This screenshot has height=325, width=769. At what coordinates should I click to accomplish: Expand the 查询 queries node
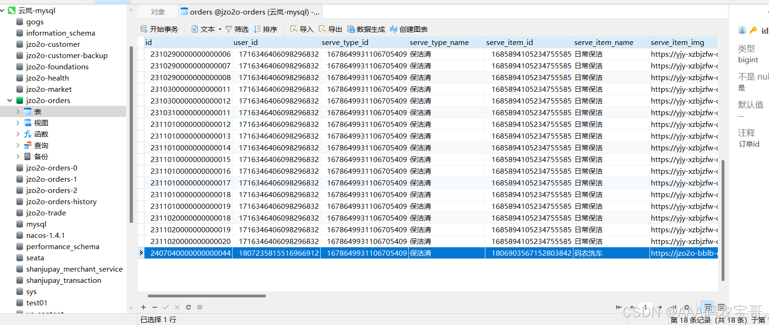pos(18,145)
